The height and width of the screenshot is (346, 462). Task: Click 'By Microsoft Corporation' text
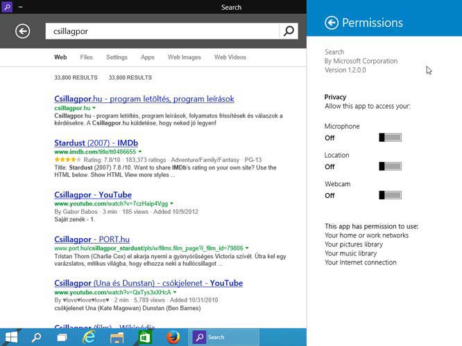361,61
